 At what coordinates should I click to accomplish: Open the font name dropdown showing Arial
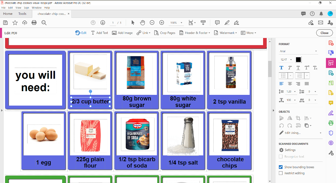pyautogui.click(x=298, y=51)
